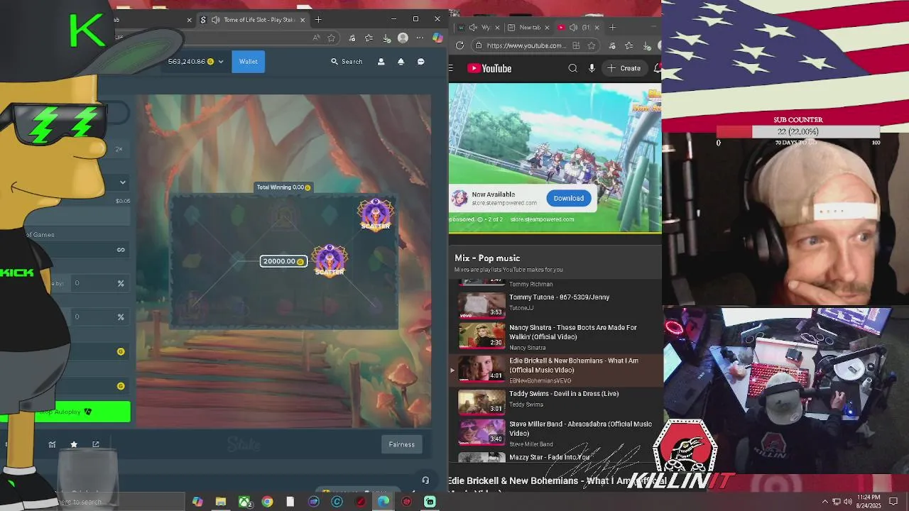
Task: Open the Stake notifications bell
Action: 401,62
